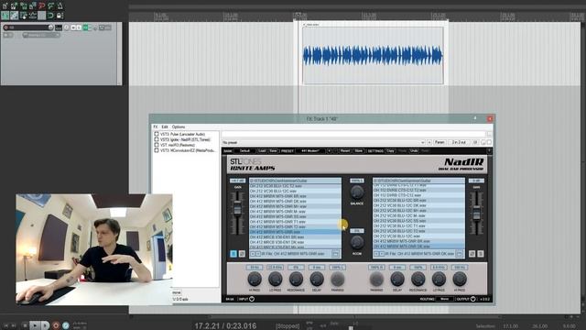Image resolution: width=586 pixels, height=330 pixels.
Task: Click go to start transport button
Action: click(x=6, y=325)
